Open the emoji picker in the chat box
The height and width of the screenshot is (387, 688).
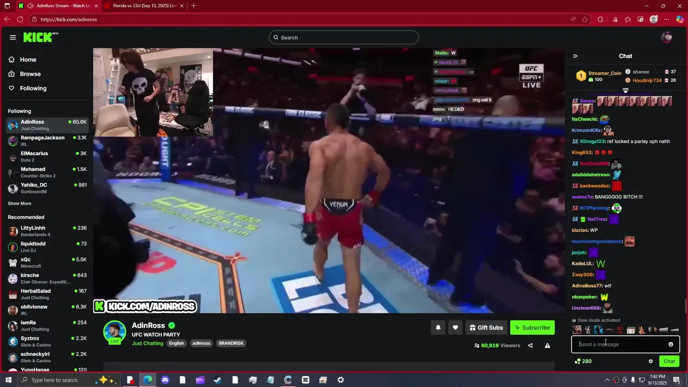tap(671, 345)
